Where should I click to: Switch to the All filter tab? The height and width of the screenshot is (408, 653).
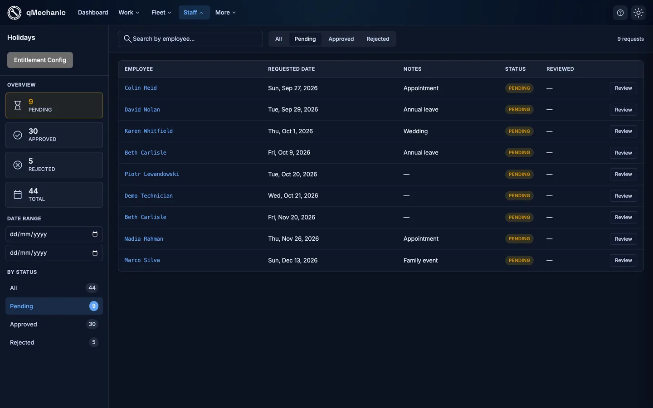pyautogui.click(x=278, y=39)
